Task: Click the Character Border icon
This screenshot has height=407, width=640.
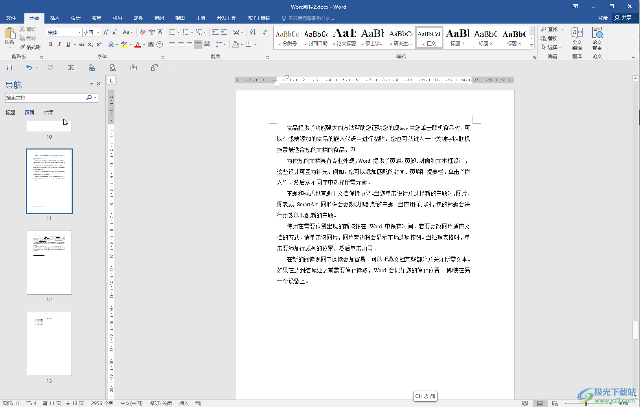Action: click(x=160, y=32)
